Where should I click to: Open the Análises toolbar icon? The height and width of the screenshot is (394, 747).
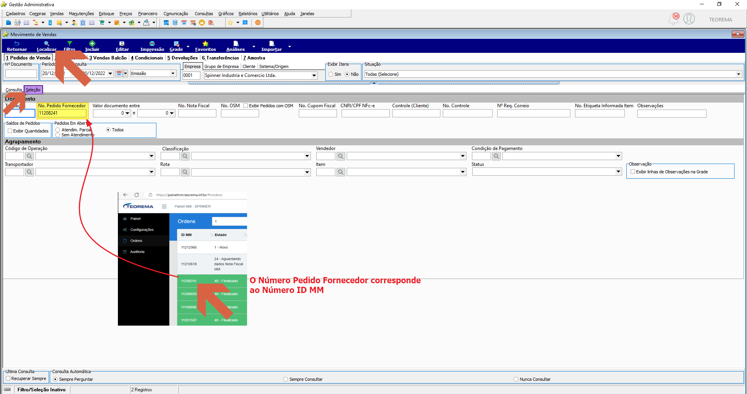point(236,46)
